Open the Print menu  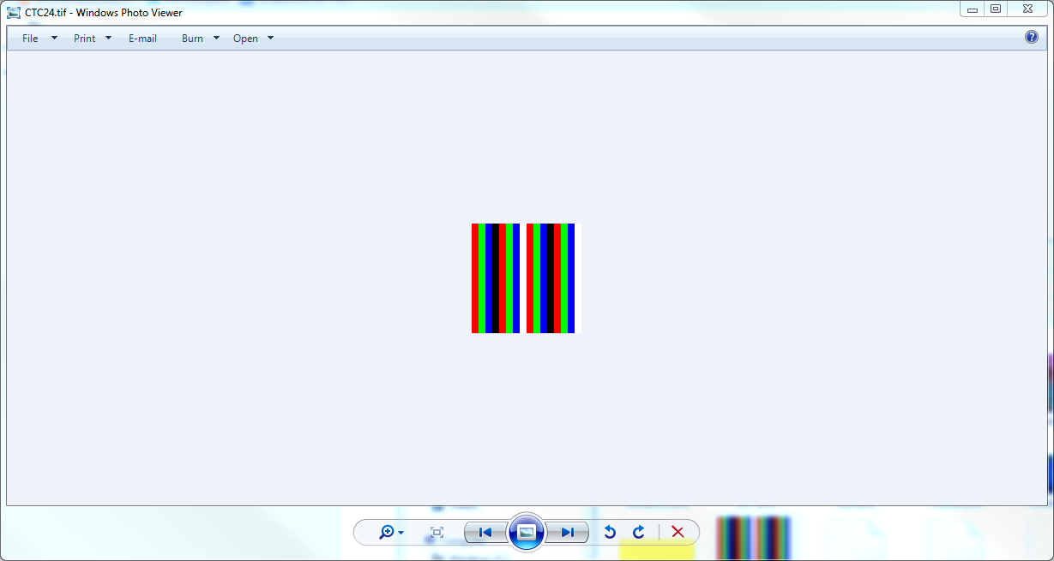[85, 39]
